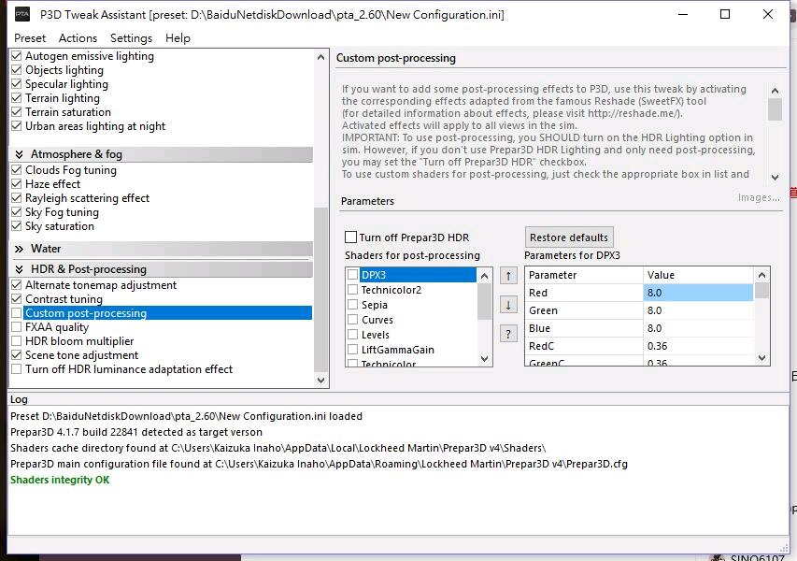Uncheck Terrain lighting checkbox
This screenshot has width=797, height=561.
(x=16, y=97)
